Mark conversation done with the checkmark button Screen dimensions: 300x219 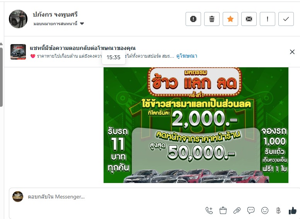286,19
